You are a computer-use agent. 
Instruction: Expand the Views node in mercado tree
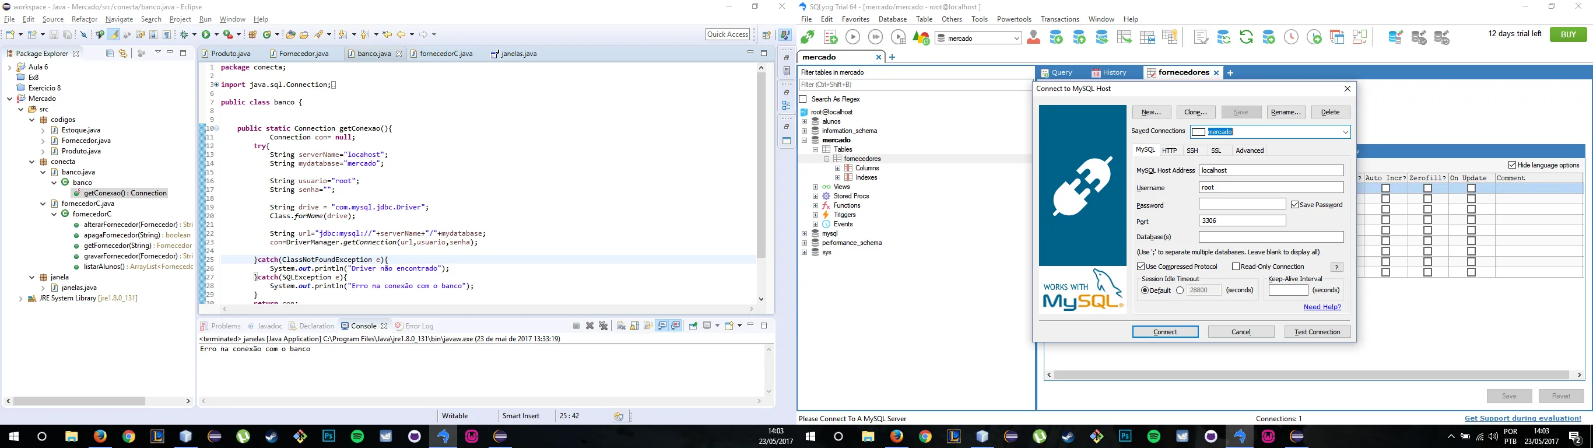pyautogui.click(x=815, y=187)
